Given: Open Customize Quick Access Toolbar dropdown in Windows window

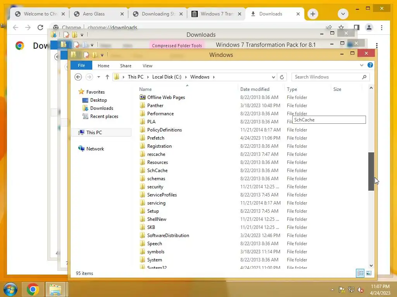Looking at the screenshot, I should [102, 55].
